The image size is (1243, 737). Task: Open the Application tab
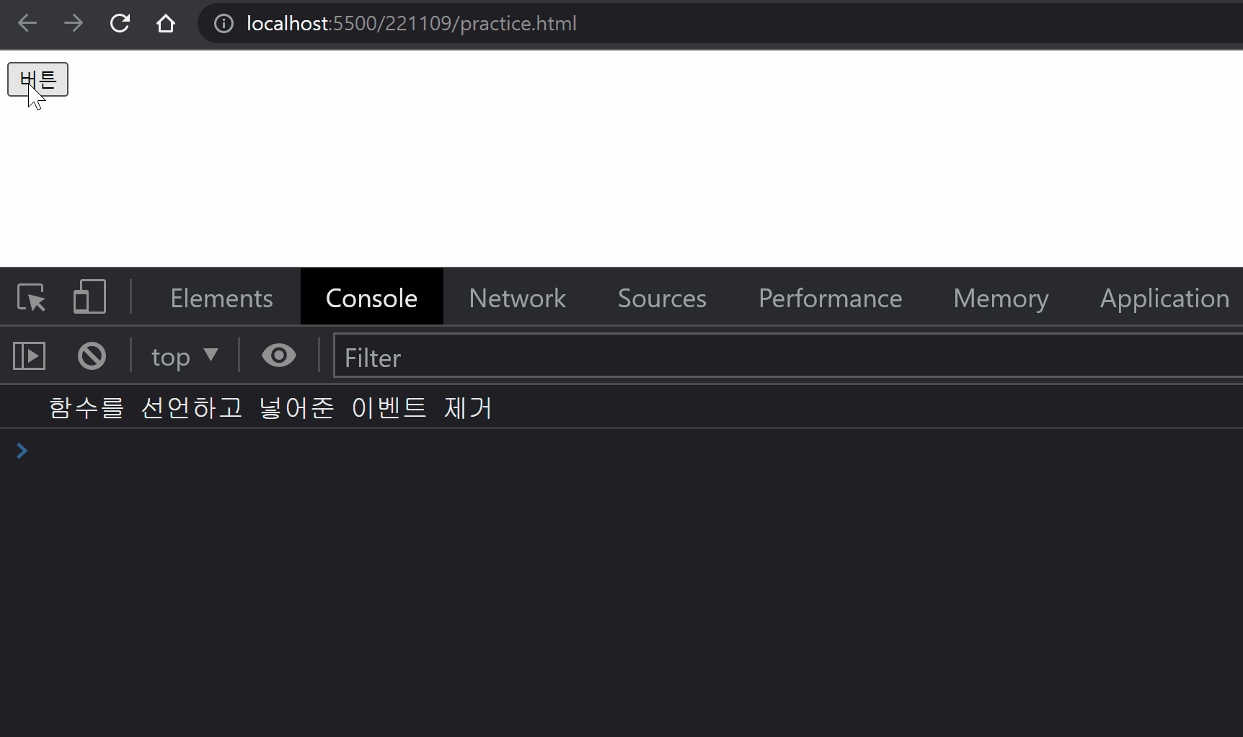pyautogui.click(x=1164, y=298)
